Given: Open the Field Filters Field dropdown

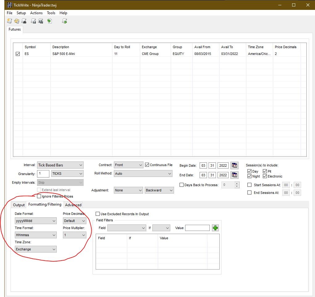Looking at the screenshot, I should [127, 228].
